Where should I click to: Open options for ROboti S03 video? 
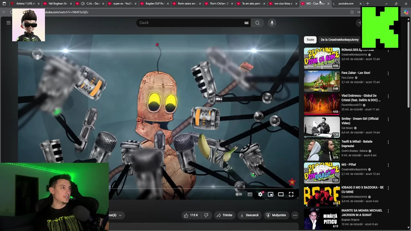[388, 51]
